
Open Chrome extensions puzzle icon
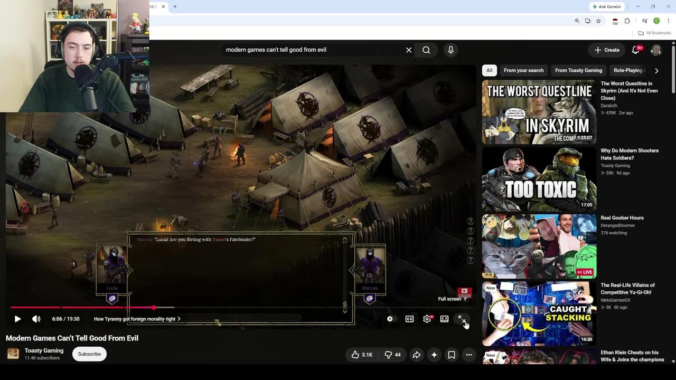[627, 21]
